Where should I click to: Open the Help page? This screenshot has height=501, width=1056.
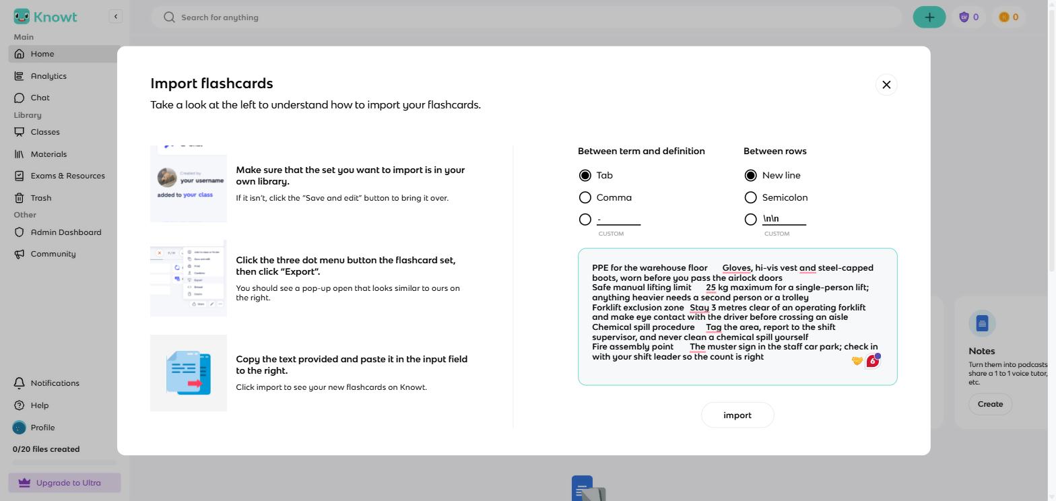65,405
